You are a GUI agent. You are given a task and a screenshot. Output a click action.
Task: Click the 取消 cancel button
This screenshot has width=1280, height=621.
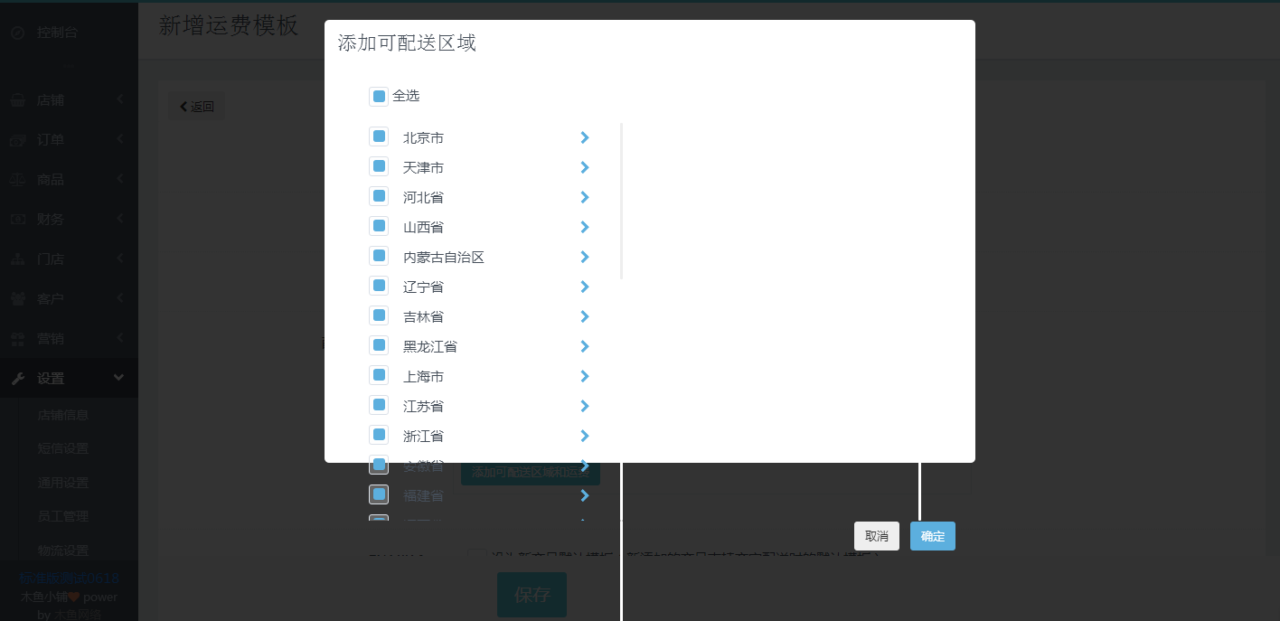point(876,536)
